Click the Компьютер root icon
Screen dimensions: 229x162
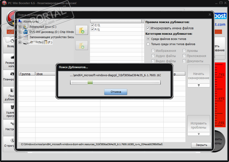pos(20,21)
